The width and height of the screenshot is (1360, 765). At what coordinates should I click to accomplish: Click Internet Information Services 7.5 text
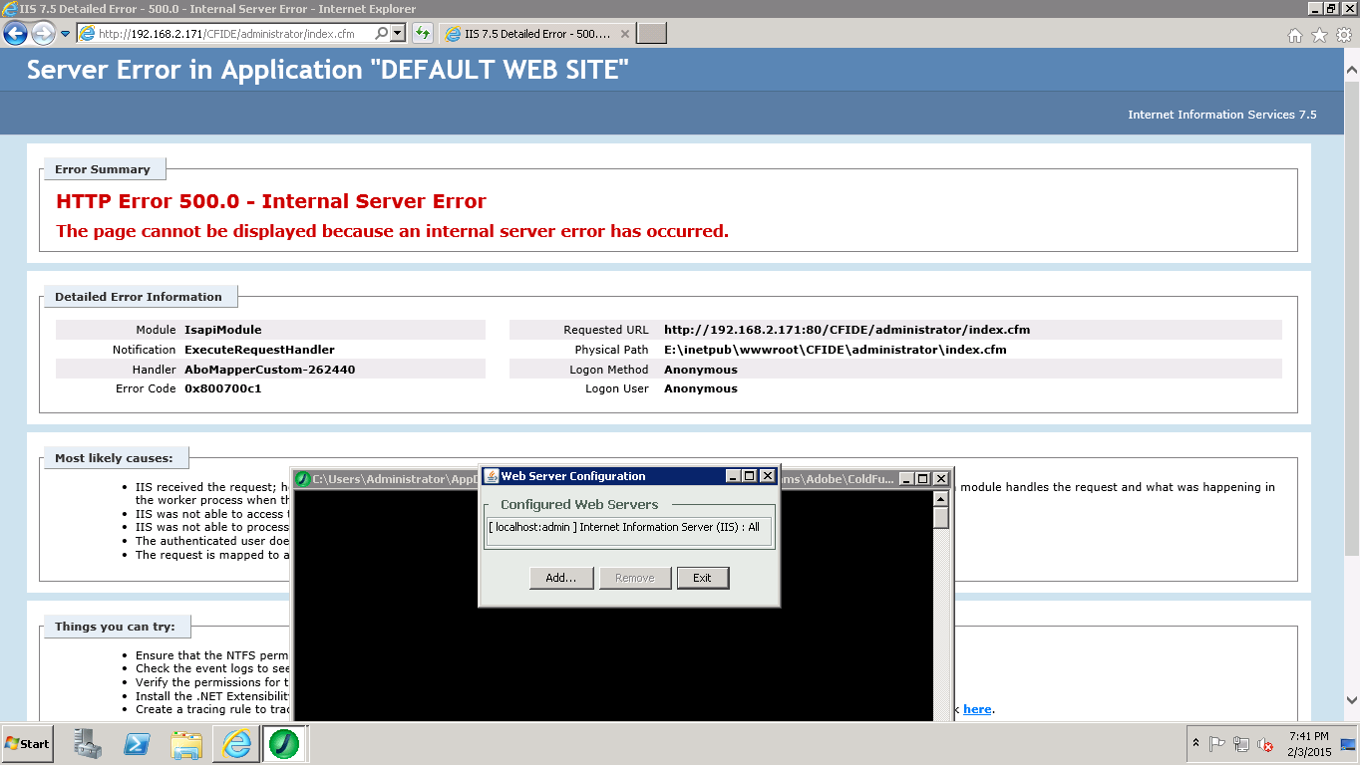(1222, 115)
